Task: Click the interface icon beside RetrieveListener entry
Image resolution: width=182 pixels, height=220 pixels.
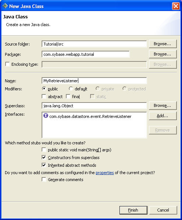Action: (46, 116)
